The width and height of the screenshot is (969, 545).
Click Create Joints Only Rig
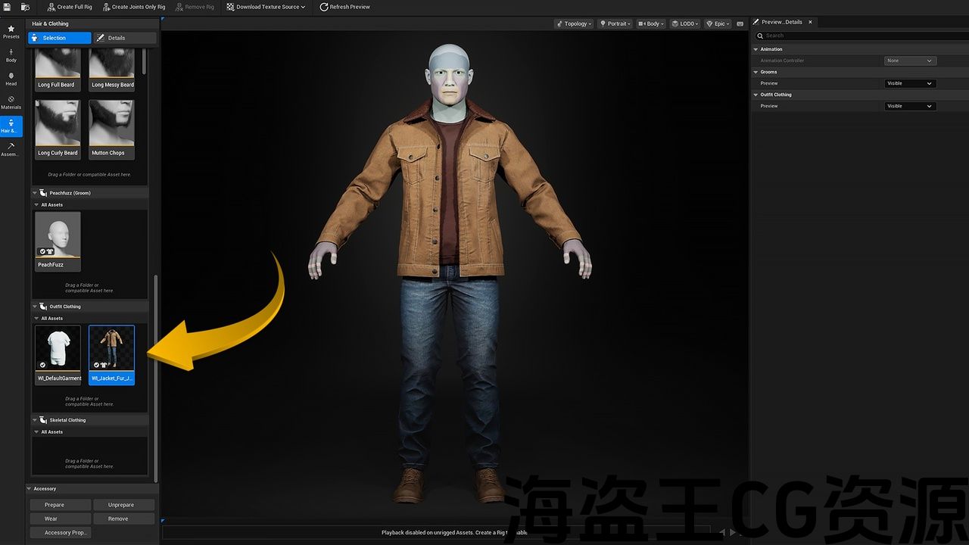(x=132, y=7)
